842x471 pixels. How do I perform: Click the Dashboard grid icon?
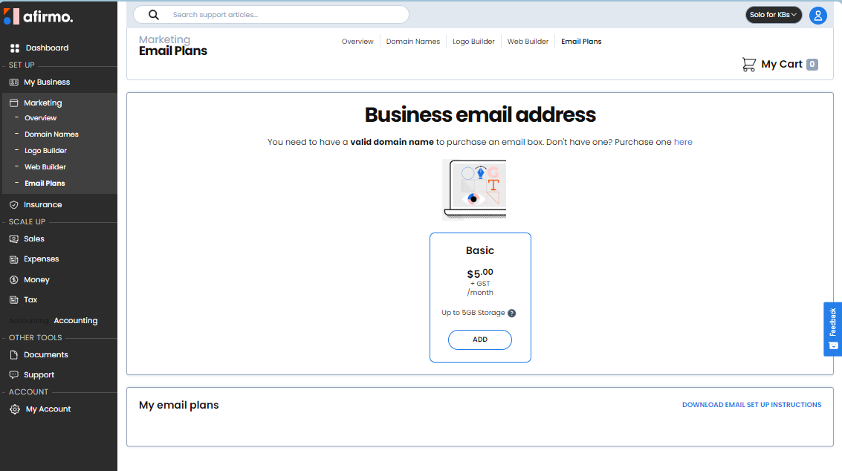pyautogui.click(x=15, y=48)
